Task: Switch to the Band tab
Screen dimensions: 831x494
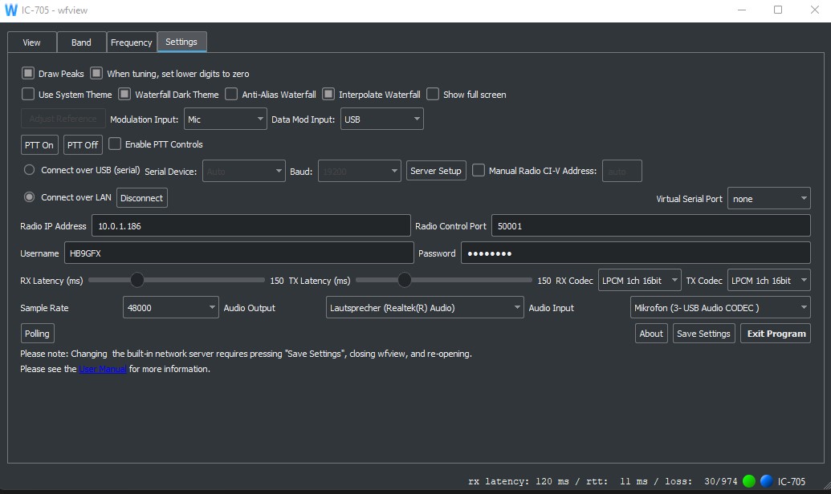Action: [x=81, y=43]
